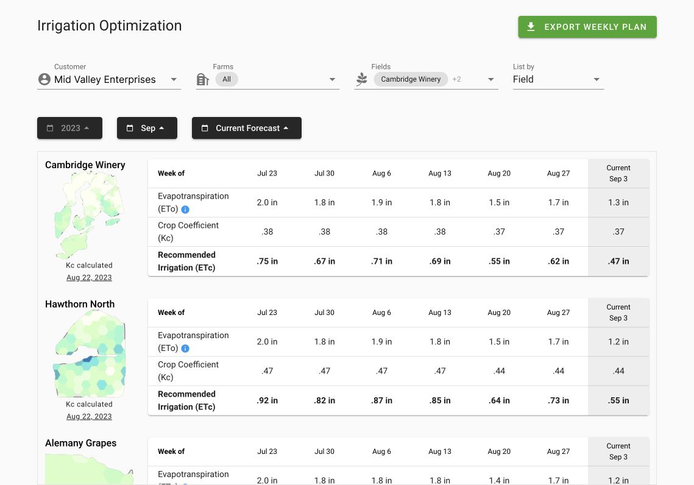Open the Current Forecast selector

pos(247,128)
